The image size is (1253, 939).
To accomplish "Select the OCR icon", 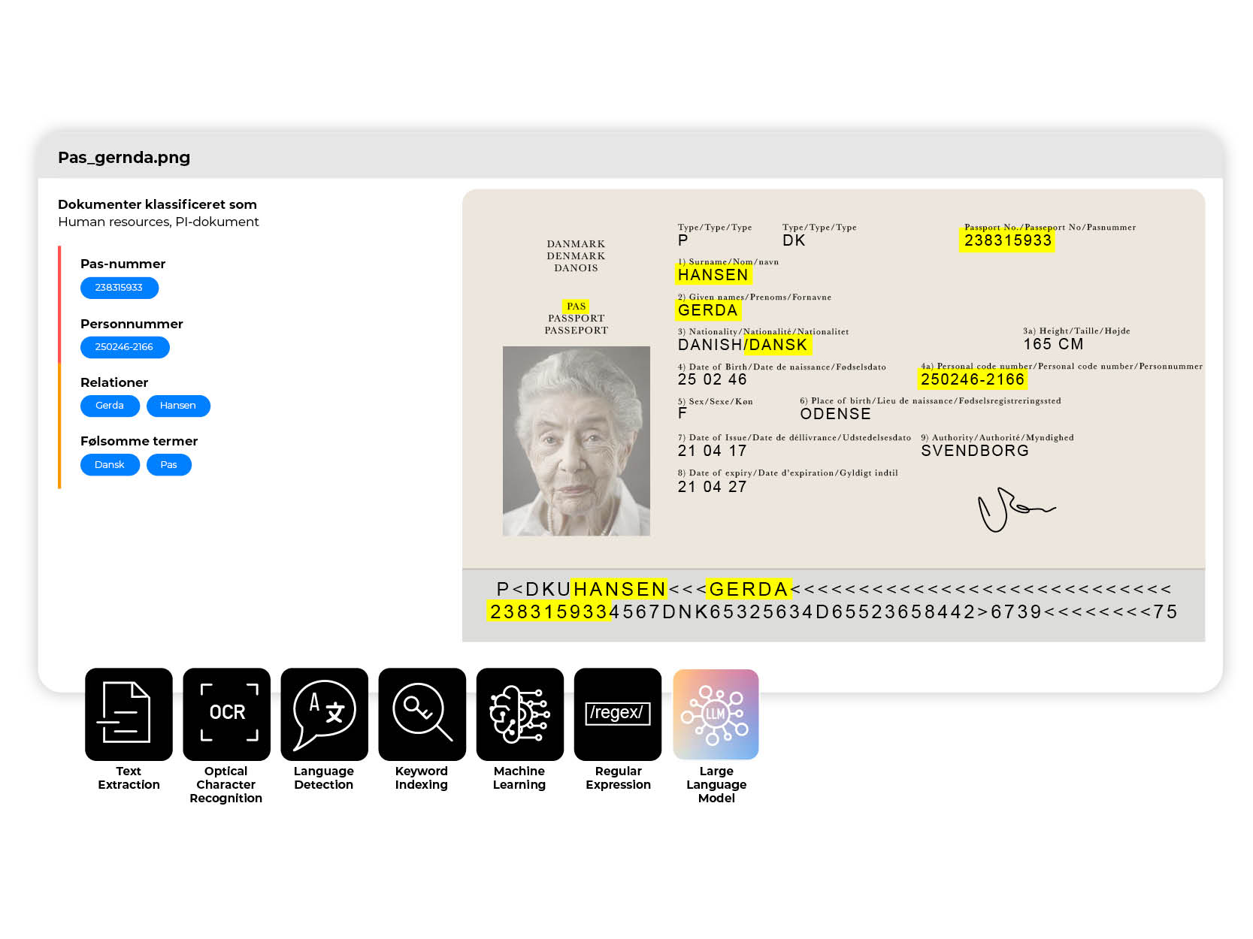I will click(x=226, y=714).
